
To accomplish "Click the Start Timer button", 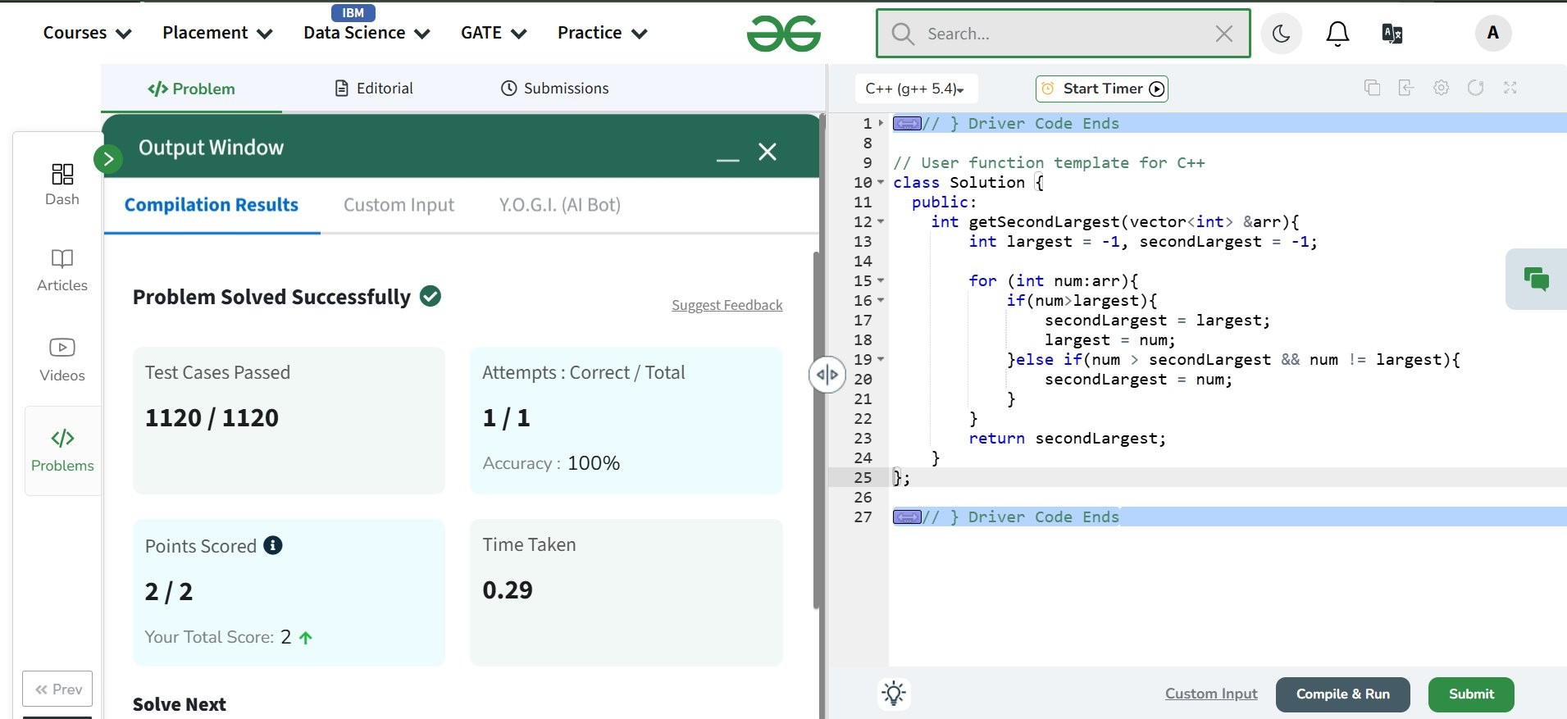I will tap(1101, 89).
